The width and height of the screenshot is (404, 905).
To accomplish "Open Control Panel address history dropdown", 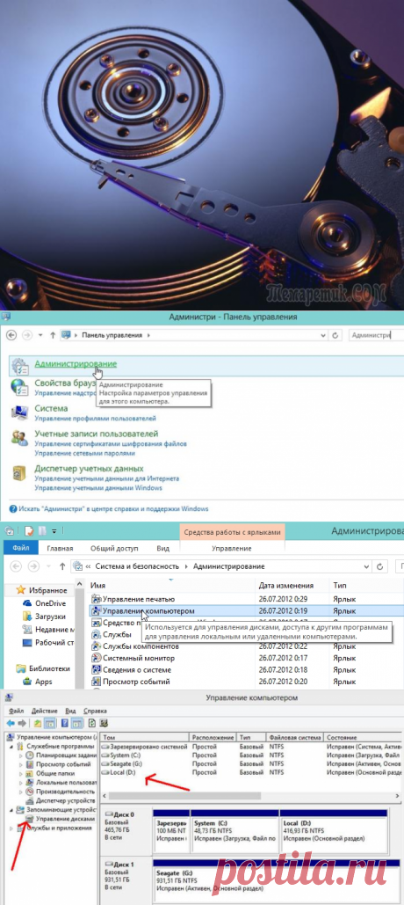I will tap(323, 335).
